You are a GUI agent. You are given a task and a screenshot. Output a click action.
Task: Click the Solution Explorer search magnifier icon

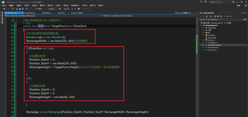(245, 19)
